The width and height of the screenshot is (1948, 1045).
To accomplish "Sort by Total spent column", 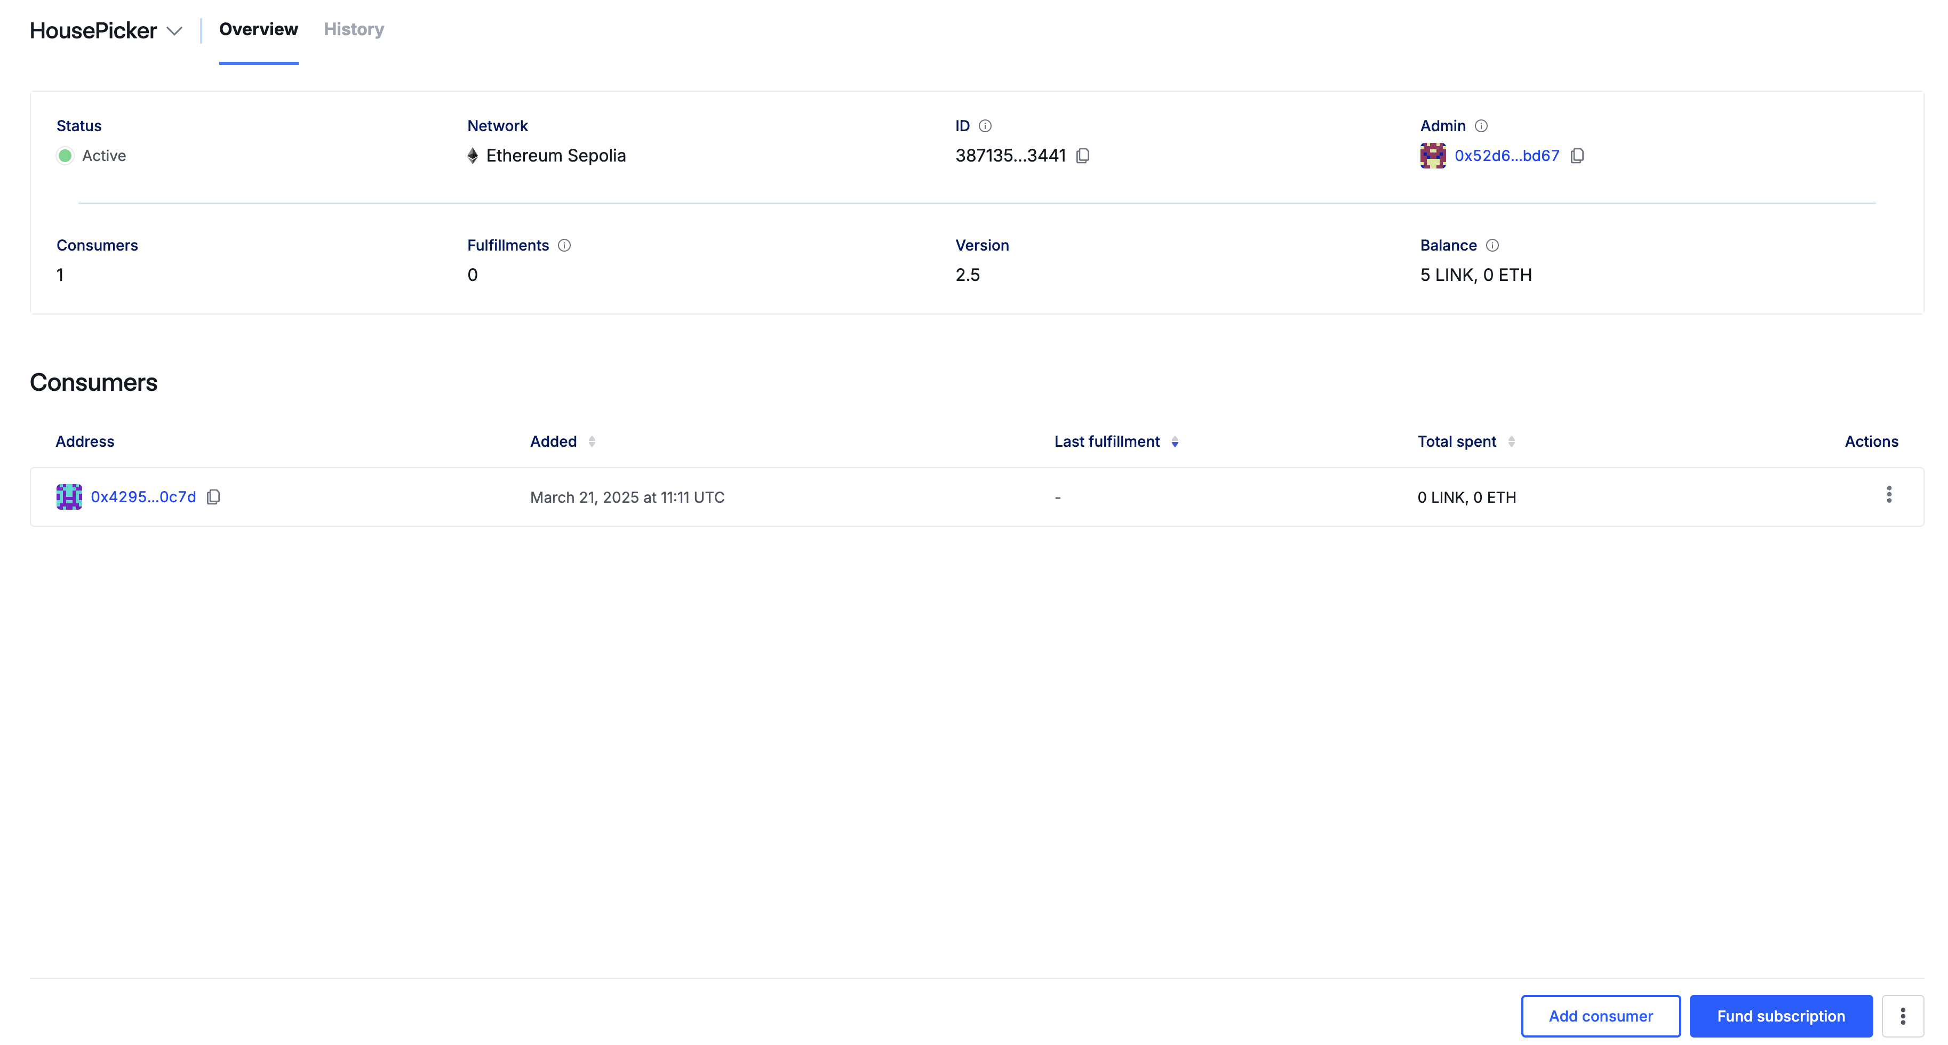I will (x=1511, y=441).
